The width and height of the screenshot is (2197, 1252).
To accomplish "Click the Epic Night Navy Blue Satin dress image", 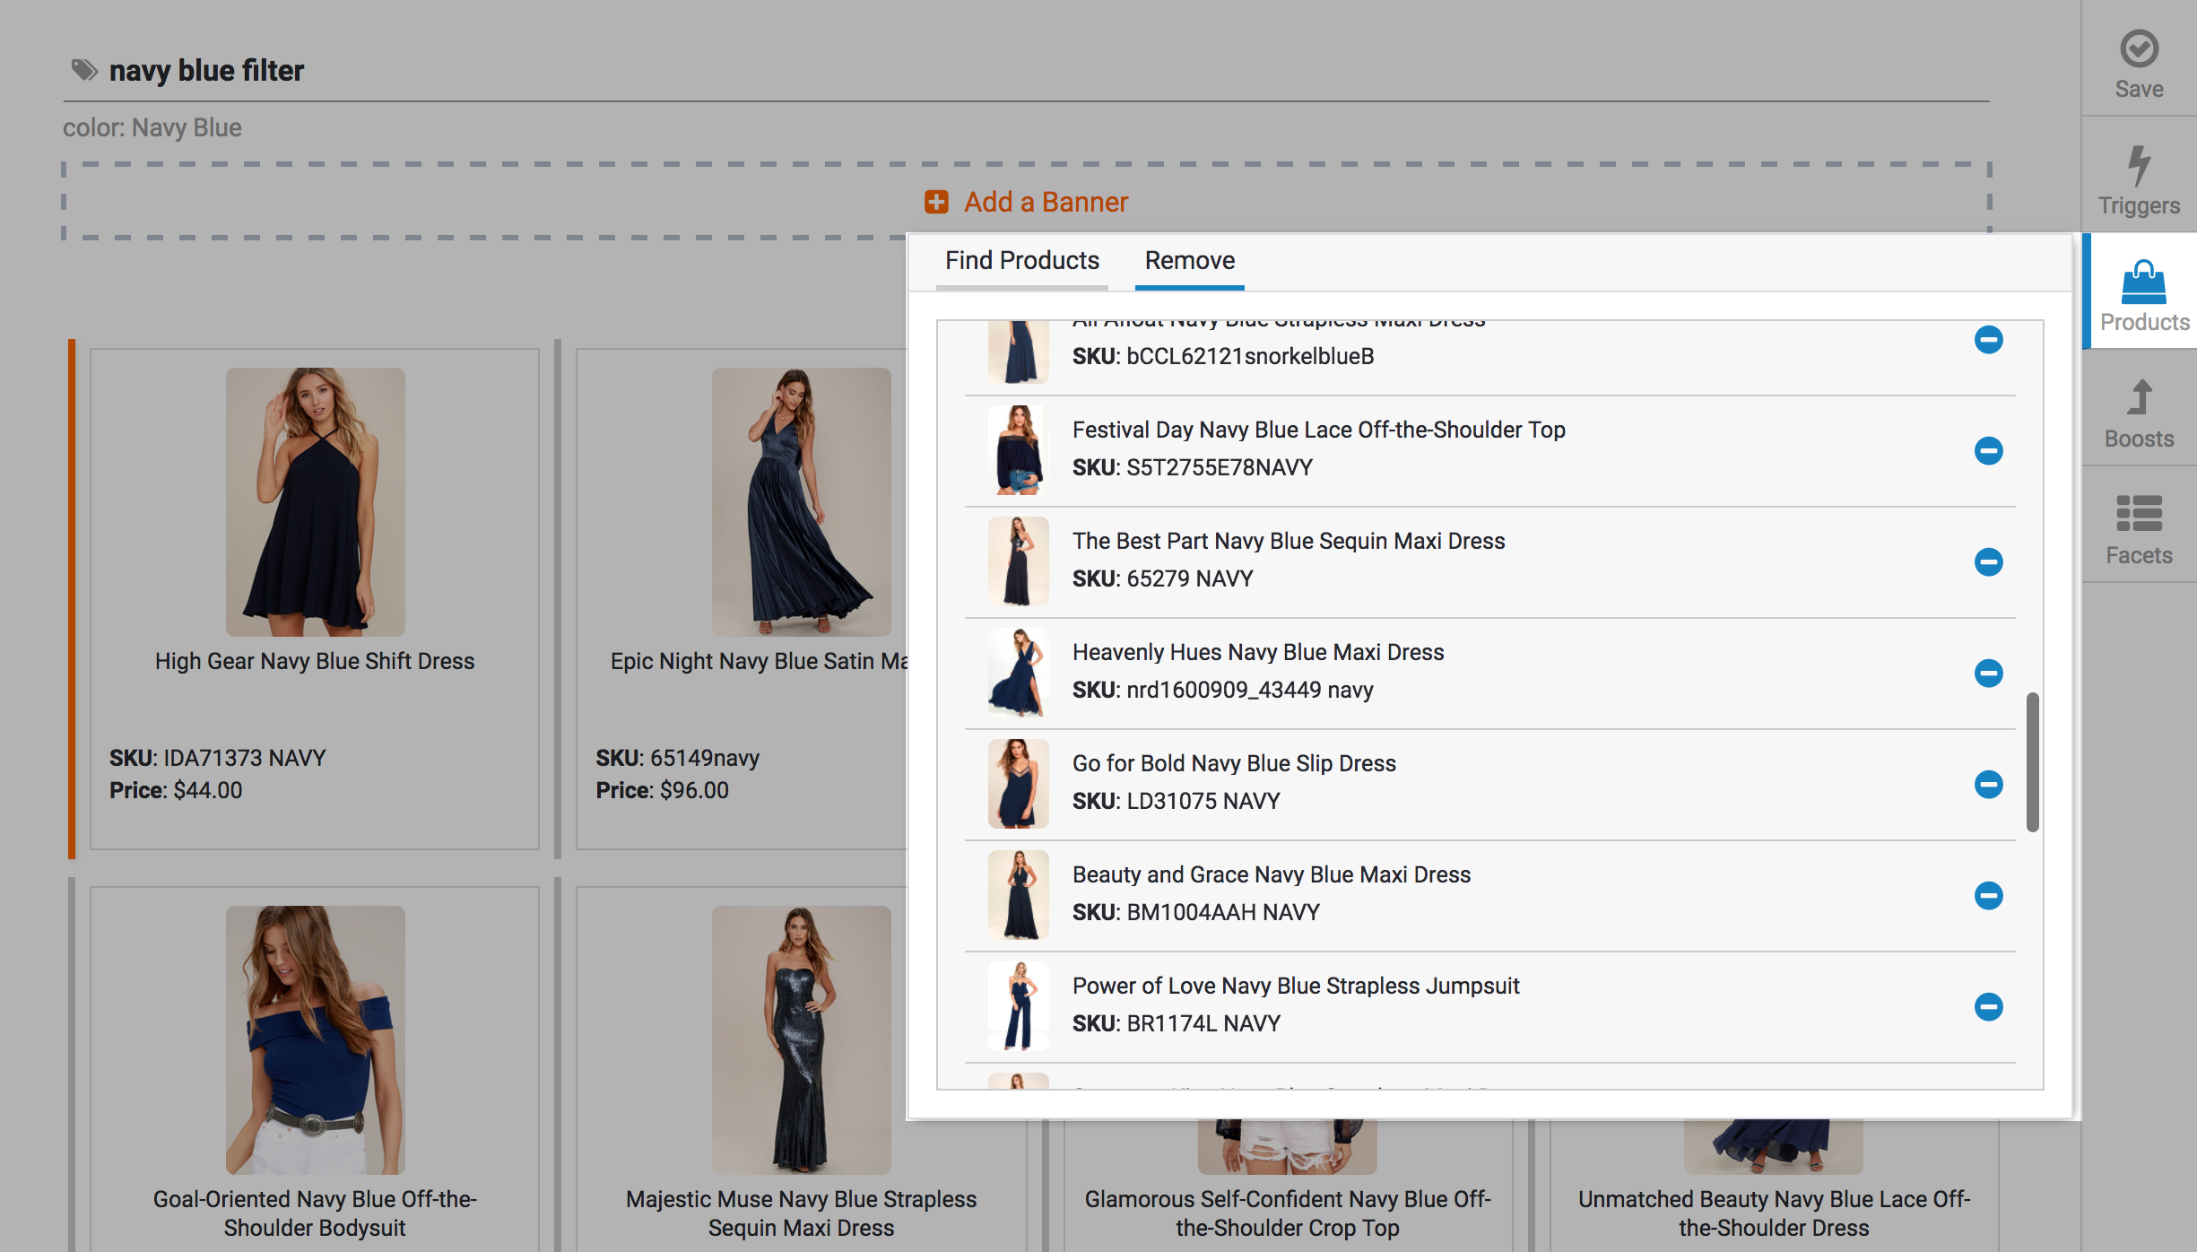I will [802, 502].
